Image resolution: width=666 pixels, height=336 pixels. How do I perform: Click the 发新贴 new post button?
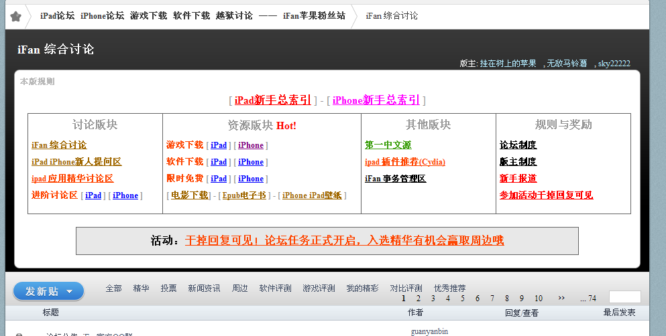48,292
